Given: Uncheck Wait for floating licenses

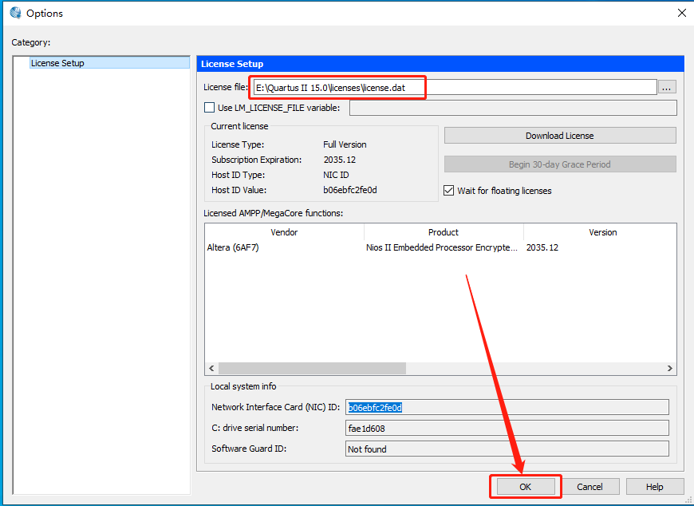Looking at the screenshot, I should (449, 191).
